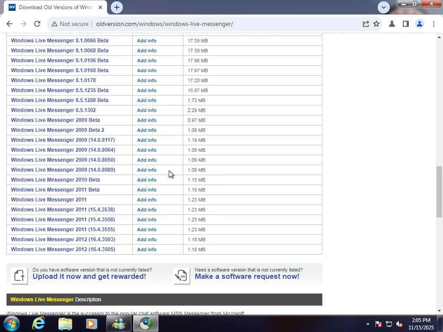Open Windows Live Messenger taskbar icon

point(119,323)
